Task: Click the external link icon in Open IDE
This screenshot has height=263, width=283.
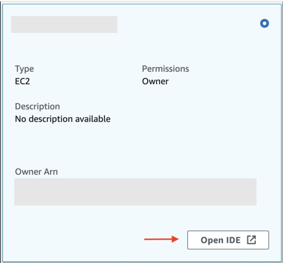Action: click(x=251, y=240)
